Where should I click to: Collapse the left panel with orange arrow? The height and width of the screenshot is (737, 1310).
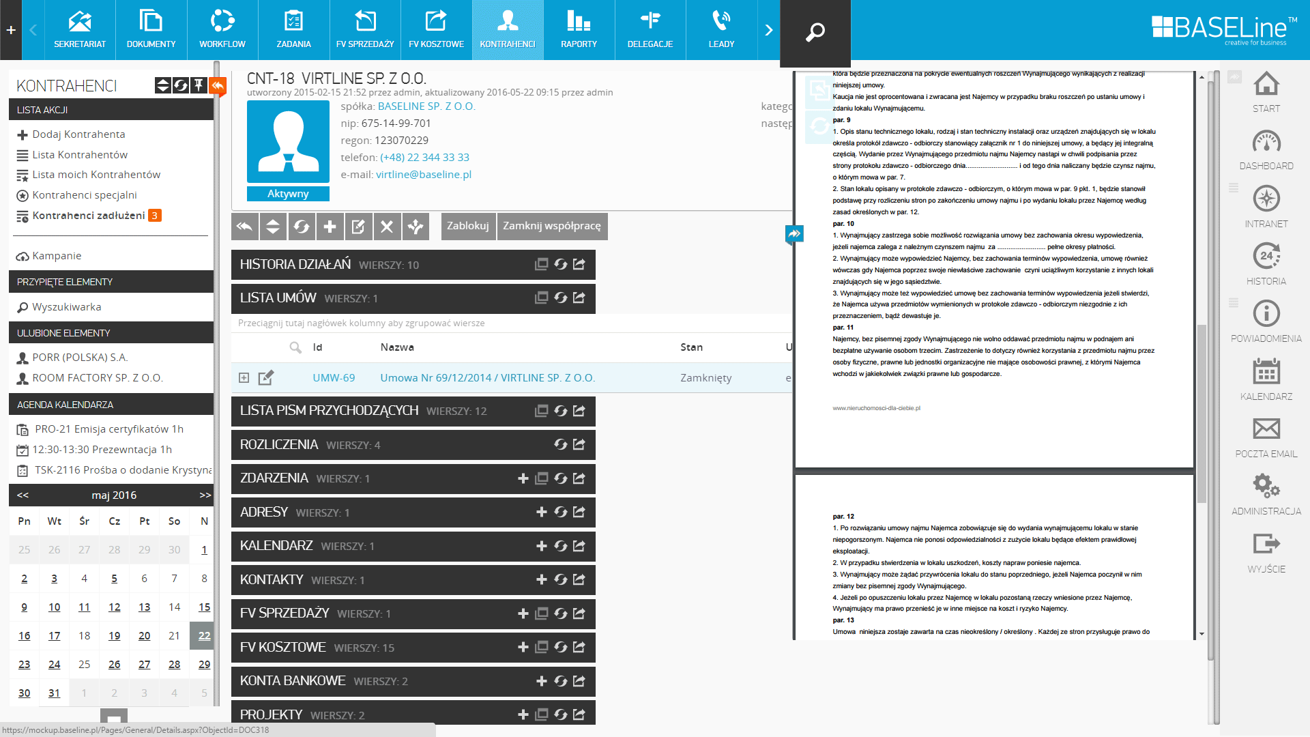point(218,85)
